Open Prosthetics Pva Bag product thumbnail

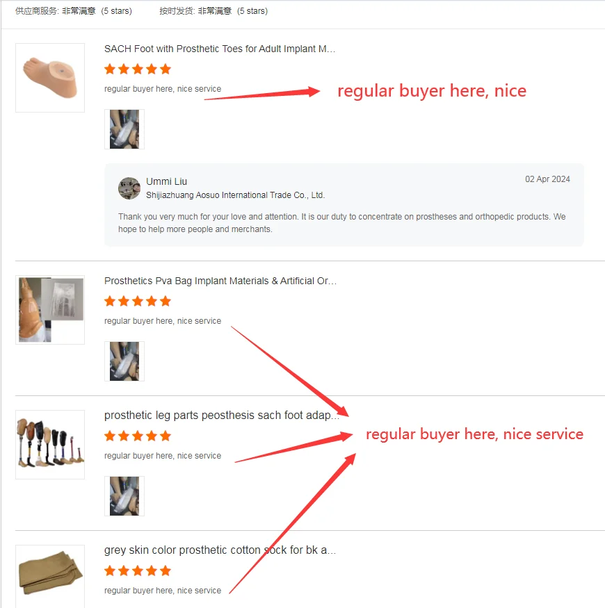[50, 310]
